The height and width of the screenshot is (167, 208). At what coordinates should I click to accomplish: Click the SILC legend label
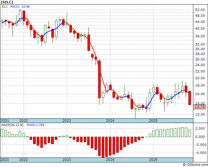pyautogui.click(x=5, y=7)
